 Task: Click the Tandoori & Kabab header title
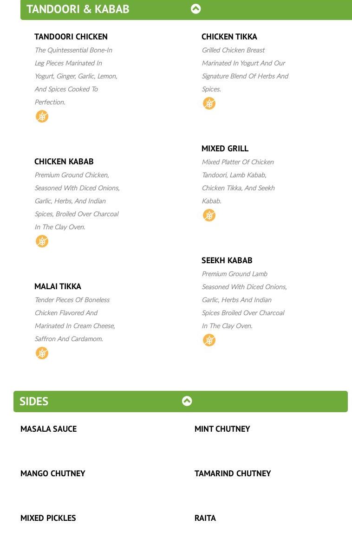(x=78, y=9)
